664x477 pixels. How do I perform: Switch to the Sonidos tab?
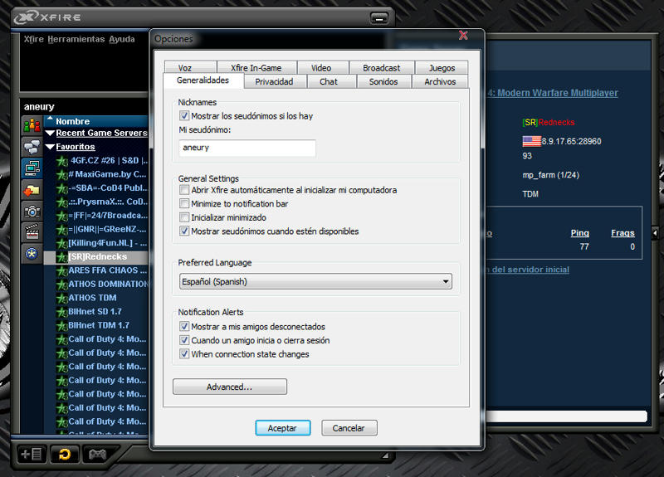tap(383, 81)
